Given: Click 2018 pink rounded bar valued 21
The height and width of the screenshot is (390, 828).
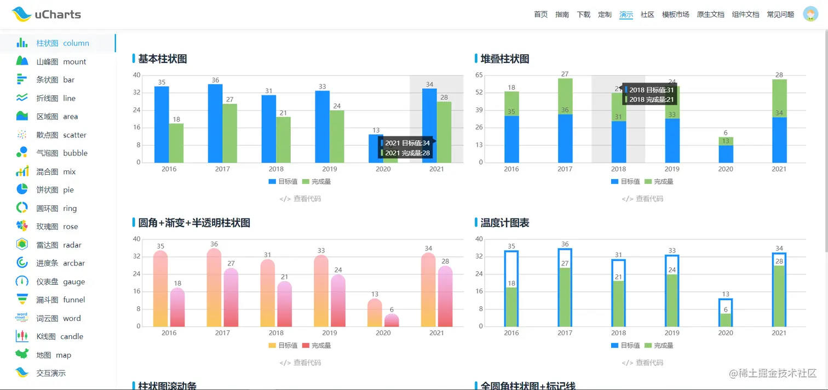Looking at the screenshot, I should (x=284, y=304).
